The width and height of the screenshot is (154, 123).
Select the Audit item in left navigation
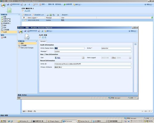(x=5, y=32)
